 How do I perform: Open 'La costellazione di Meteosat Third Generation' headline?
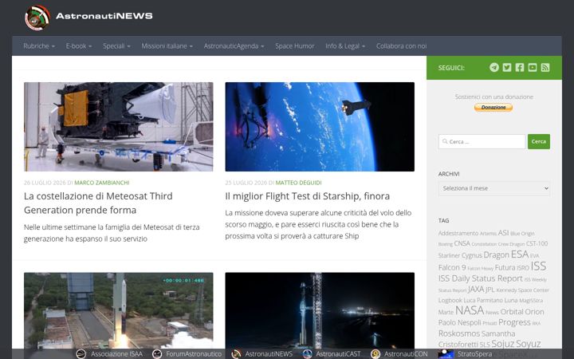(x=98, y=203)
